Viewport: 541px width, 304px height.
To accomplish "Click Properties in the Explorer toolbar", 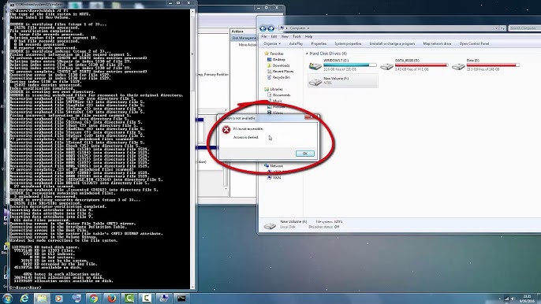I will [x=319, y=44].
